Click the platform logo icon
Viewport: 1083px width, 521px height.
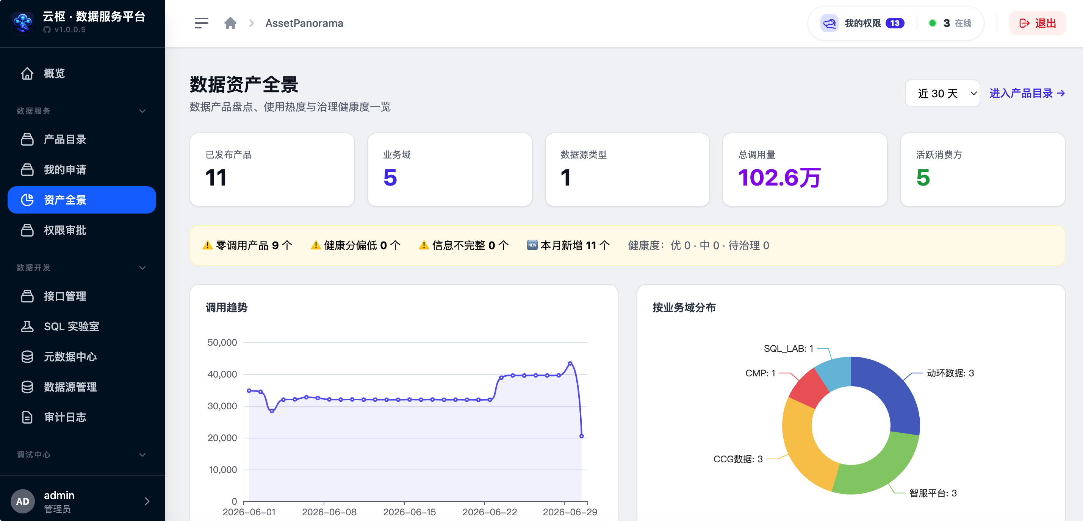click(x=23, y=23)
